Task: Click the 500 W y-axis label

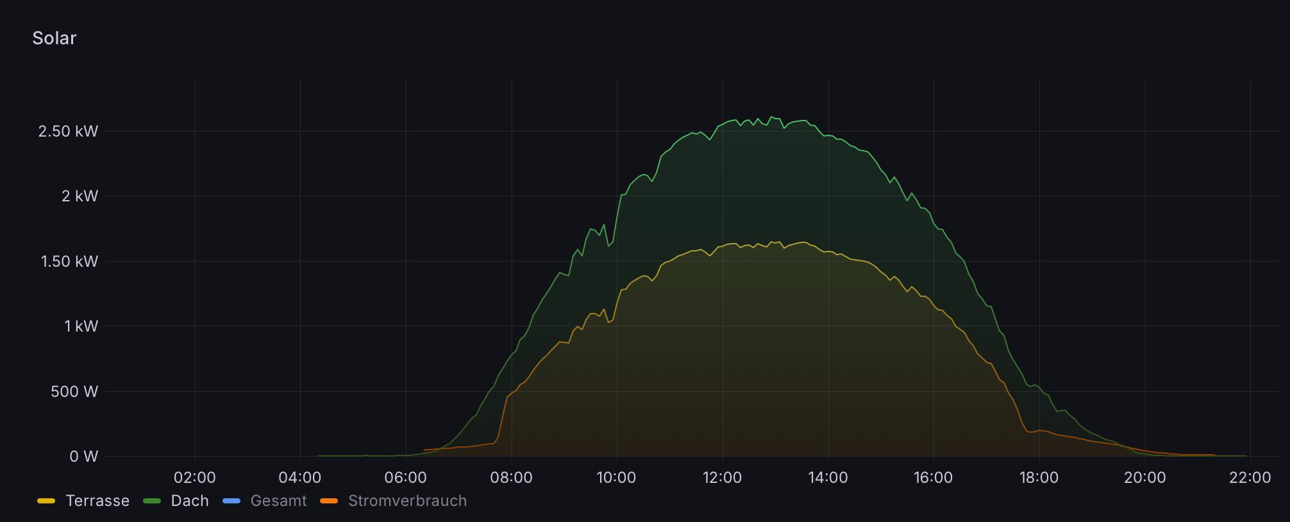Action: pos(74,392)
